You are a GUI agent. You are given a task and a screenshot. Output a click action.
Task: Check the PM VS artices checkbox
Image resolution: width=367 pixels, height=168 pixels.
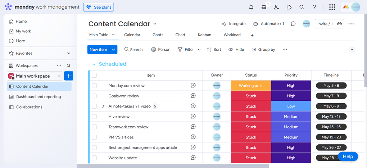(94, 137)
